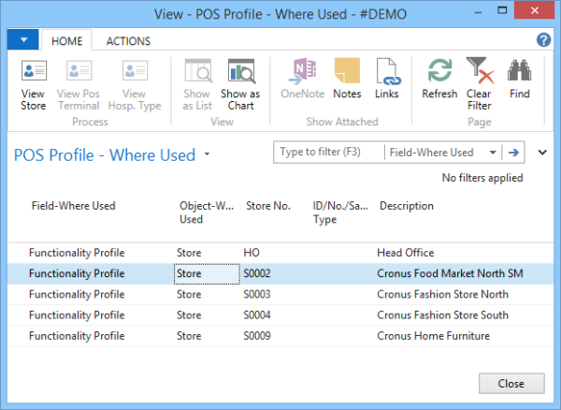Apply filter with the arrow button

click(x=513, y=153)
